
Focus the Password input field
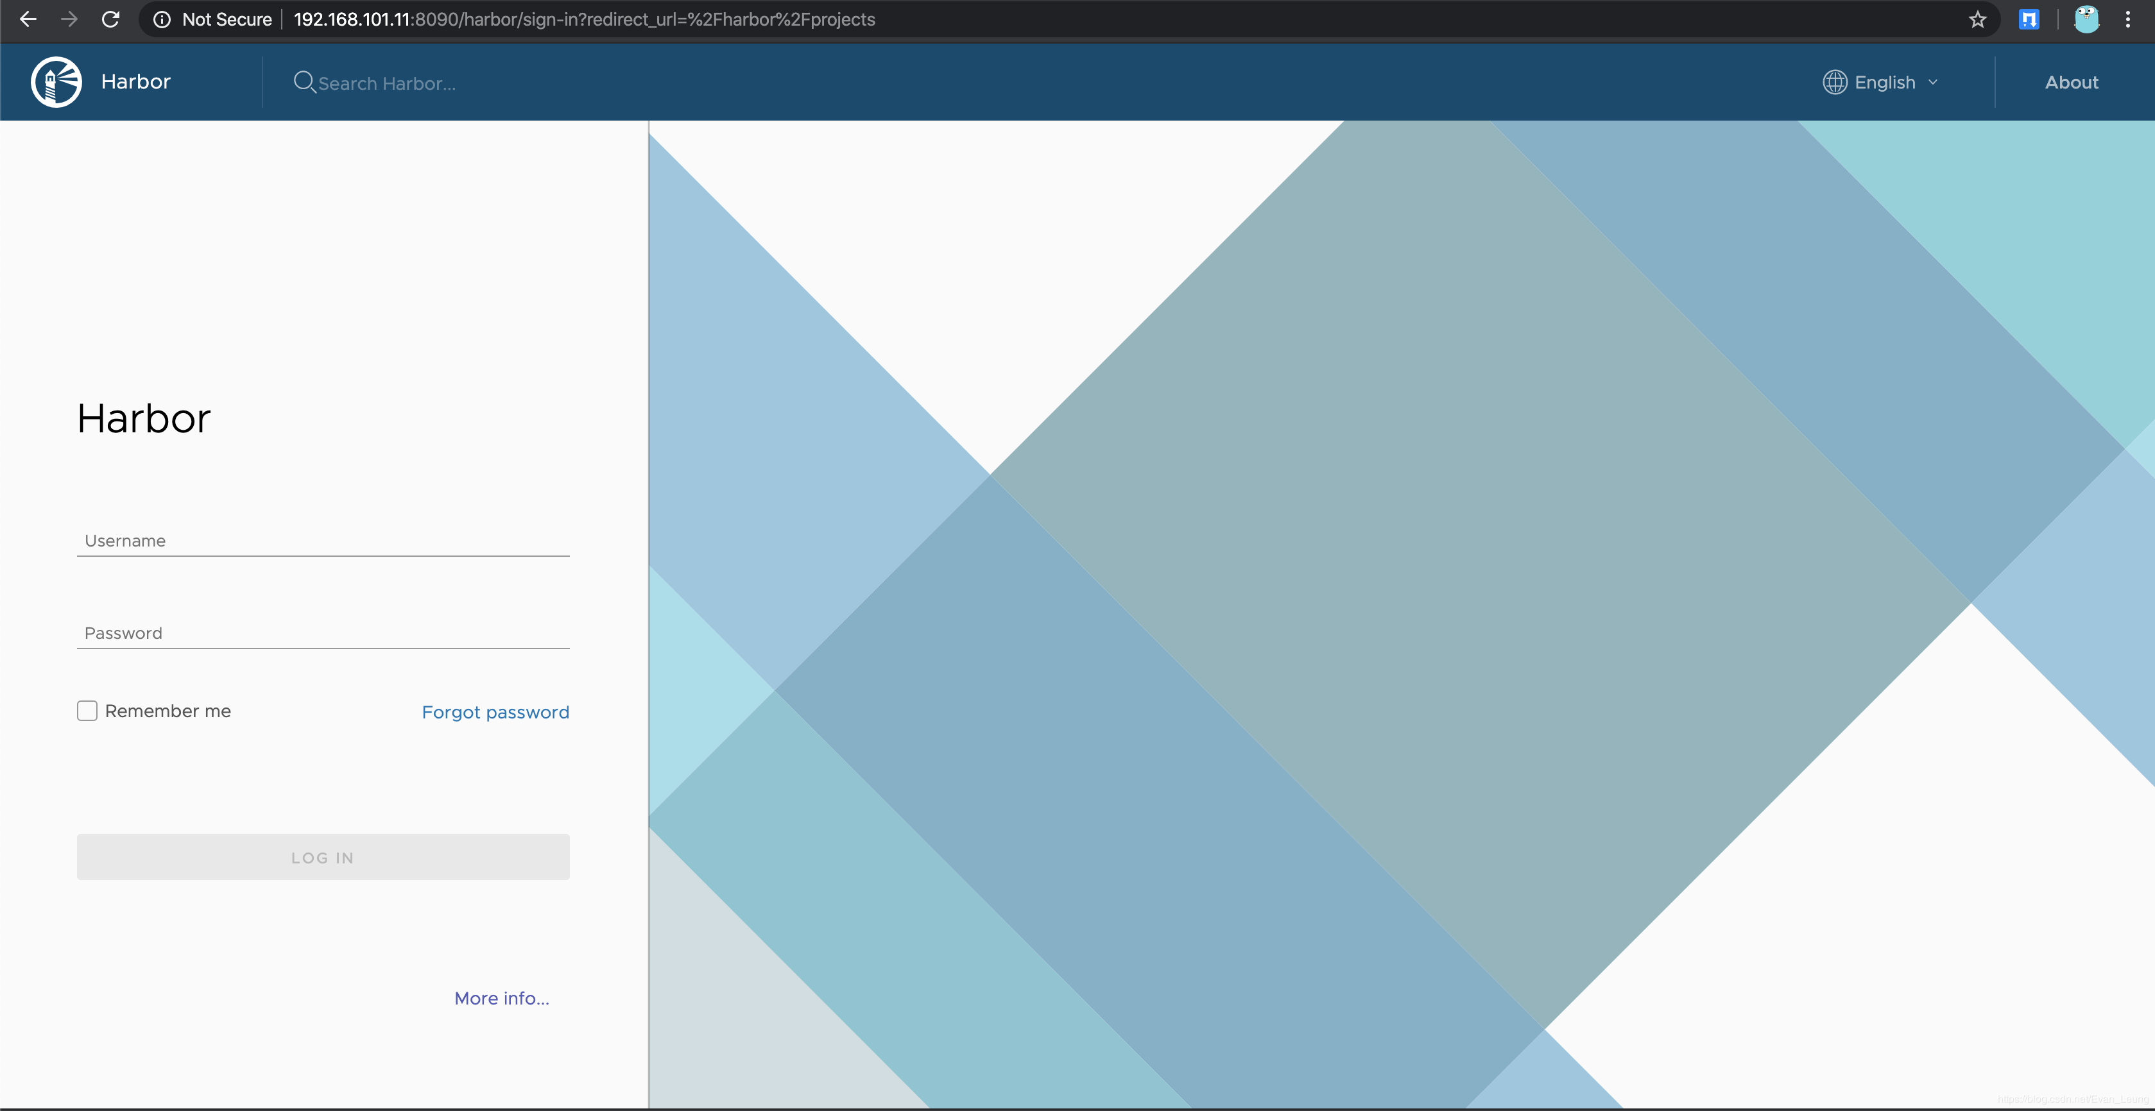(x=323, y=633)
